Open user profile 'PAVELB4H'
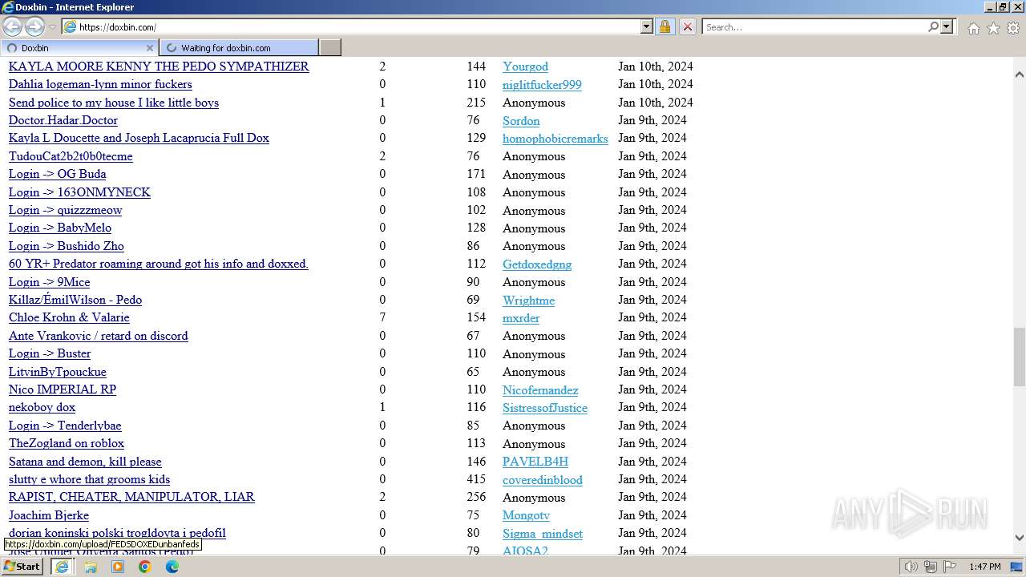This screenshot has width=1026, height=577. (x=535, y=462)
